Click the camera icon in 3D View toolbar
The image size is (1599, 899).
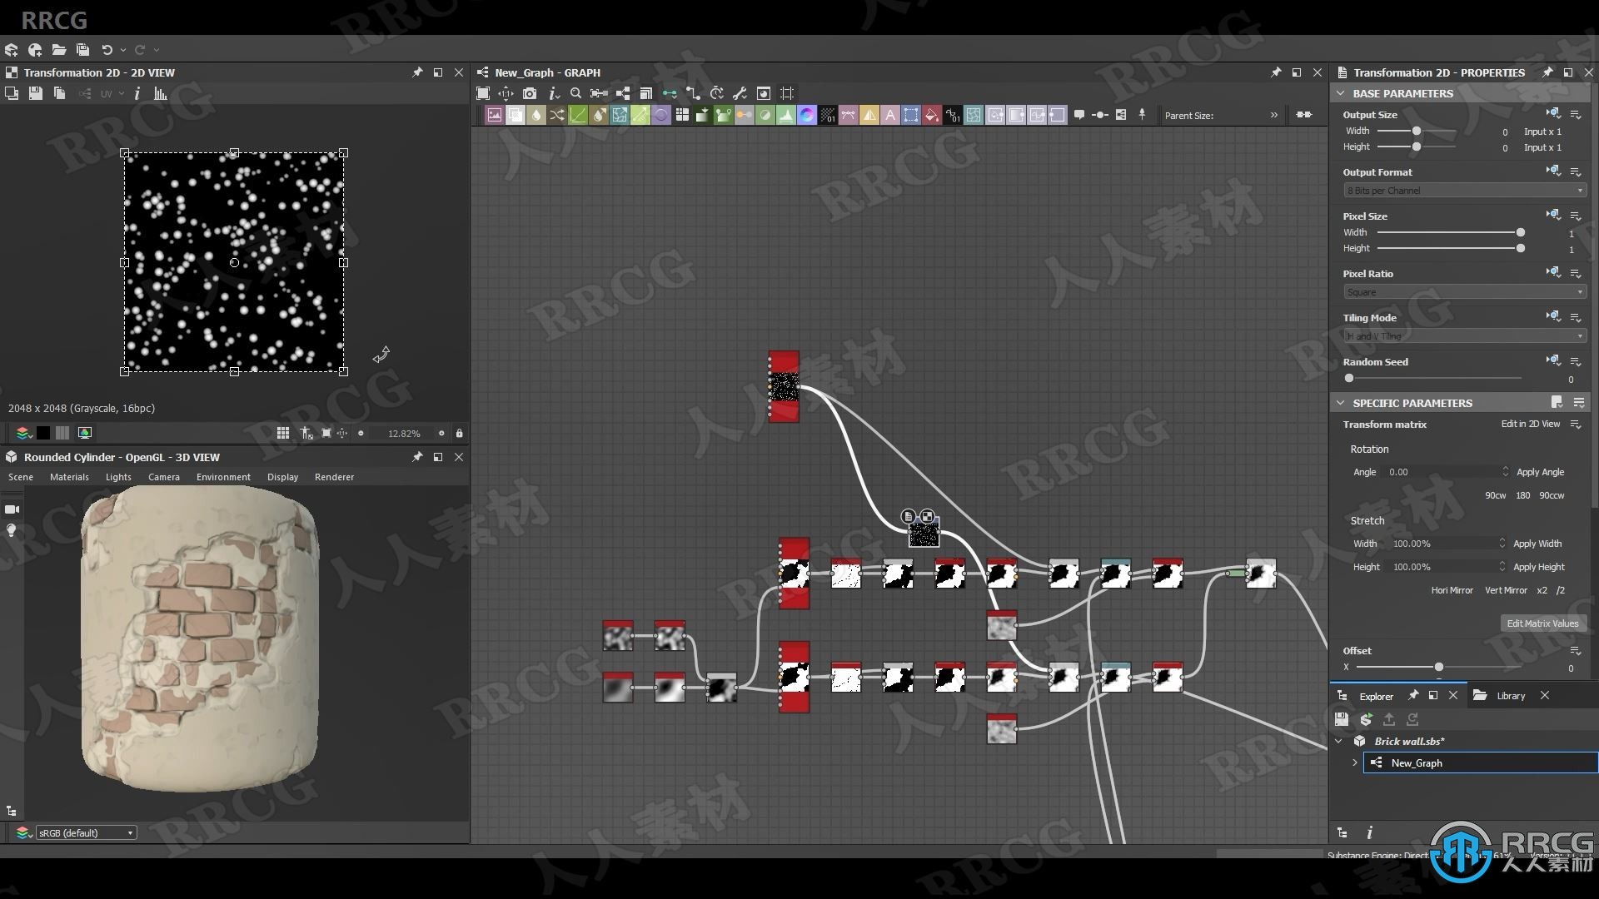[11, 509]
